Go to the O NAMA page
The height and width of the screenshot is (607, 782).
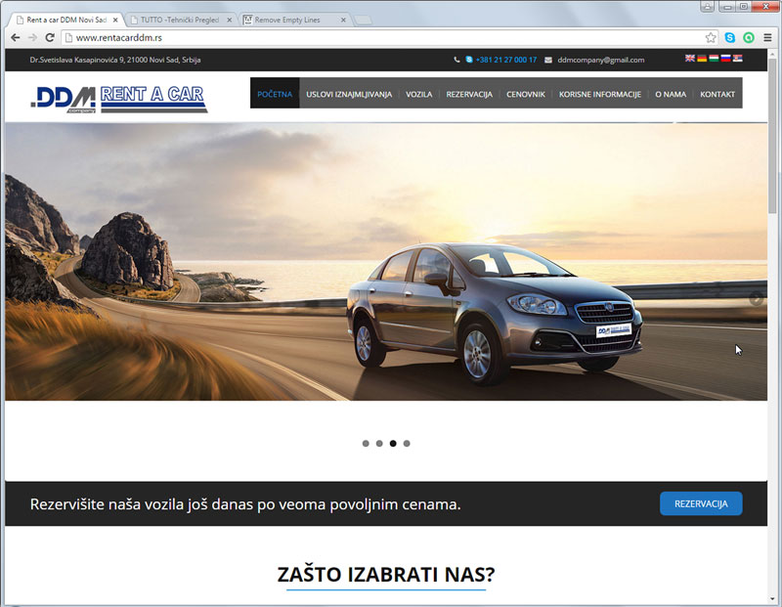tap(671, 94)
